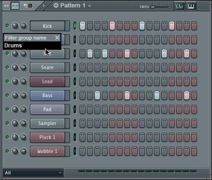Click the Lead channel mixer track strip
This screenshot has height=180, width=212.
click(x=67, y=81)
